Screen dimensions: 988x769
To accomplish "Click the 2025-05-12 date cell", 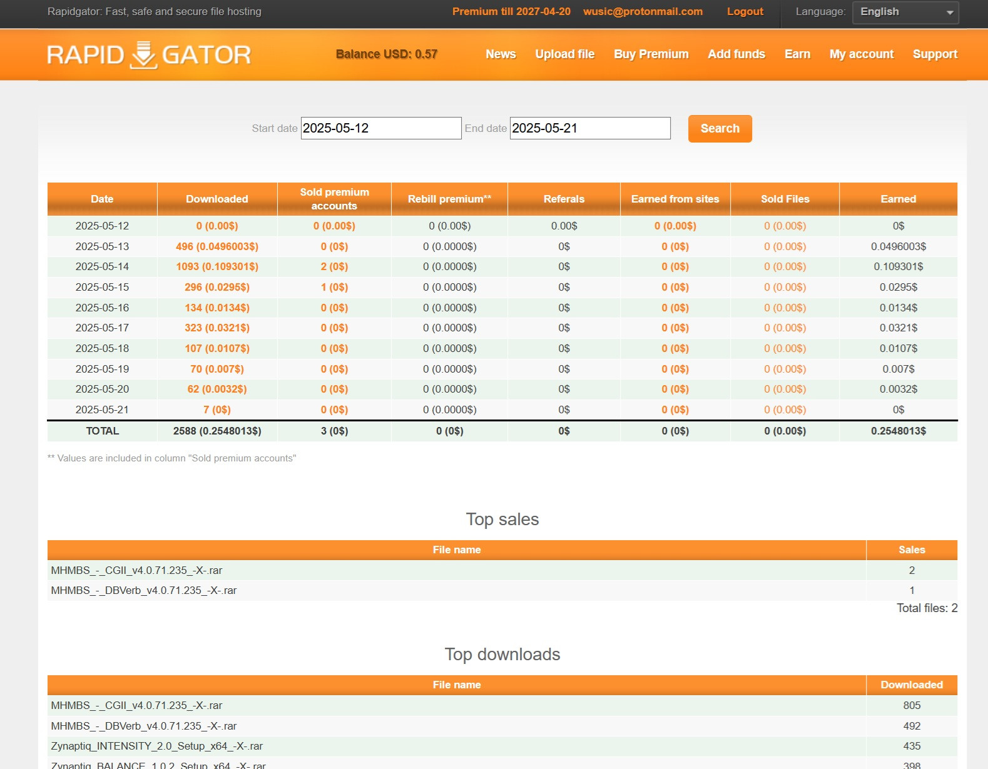I will pyautogui.click(x=102, y=226).
